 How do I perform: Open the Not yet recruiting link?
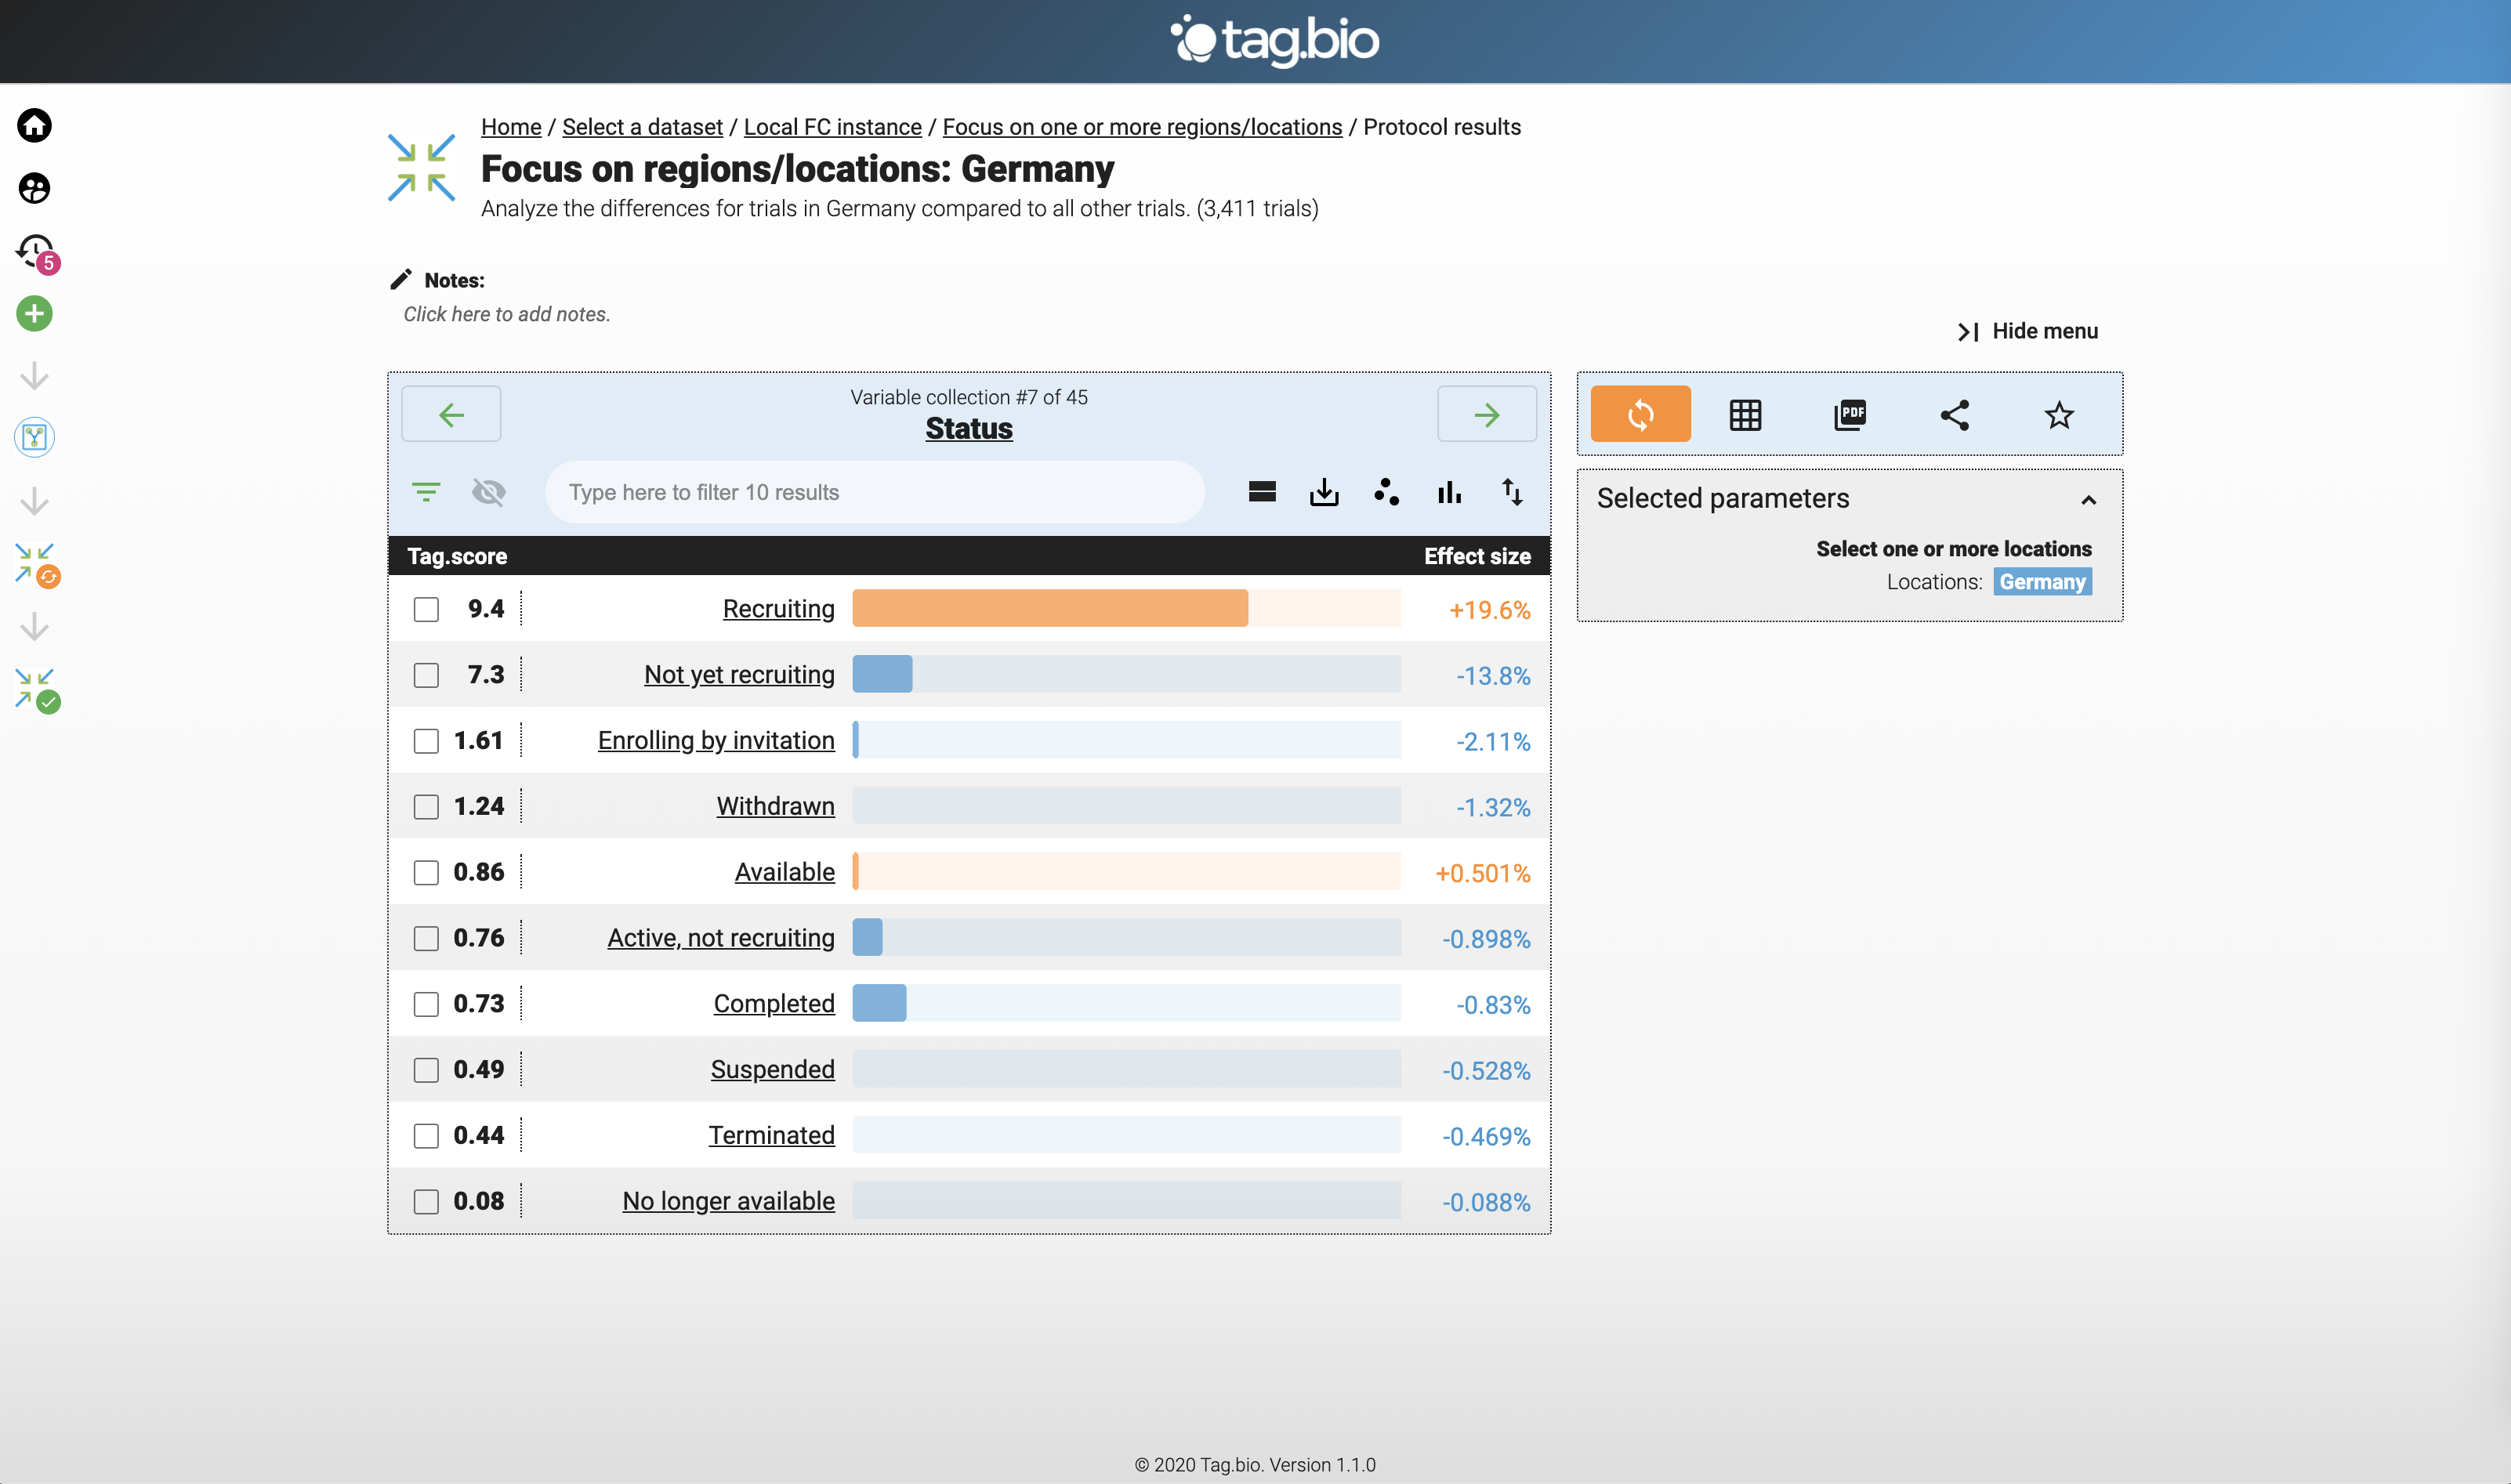(738, 674)
